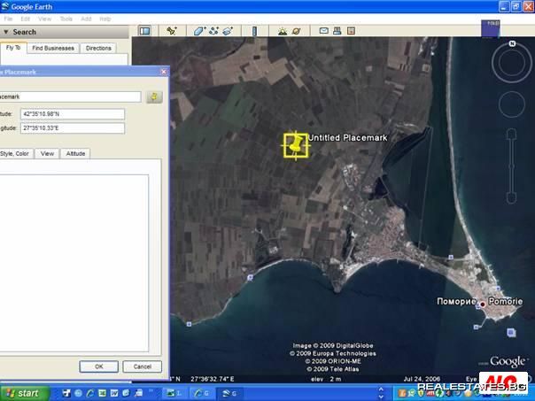Click the elev 2 m status readout
The height and width of the screenshot is (401, 535).
tap(326, 379)
